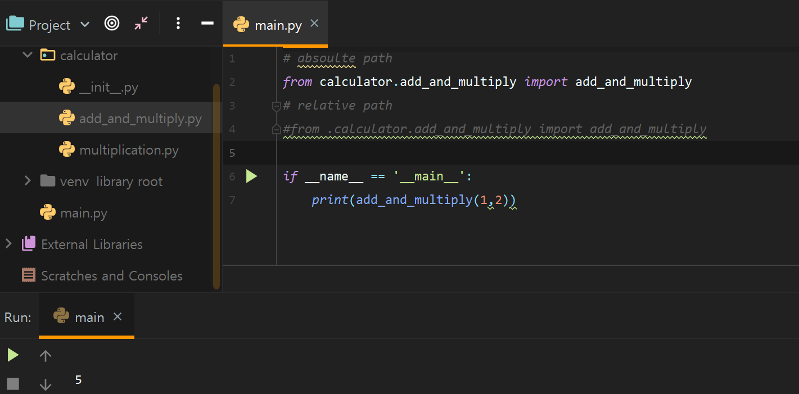The height and width of the screenshot is (394, 799).
Task: Click the folder icon of the calculator package
Action: coord(48,55)
